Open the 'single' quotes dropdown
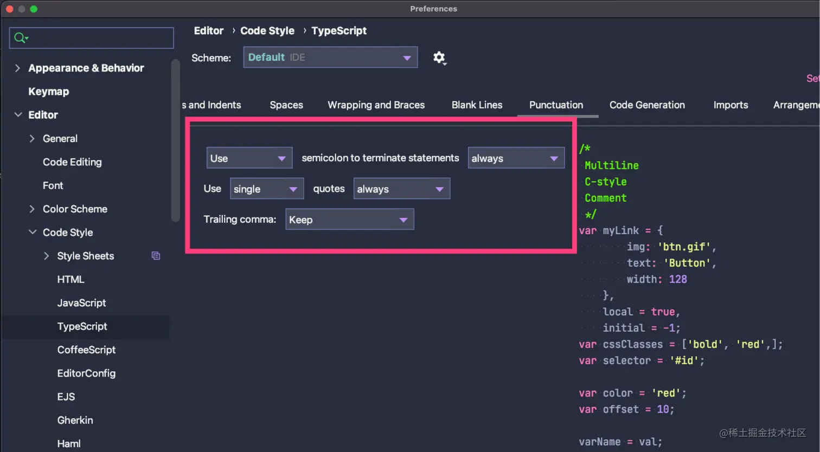 tap(267, 189)
